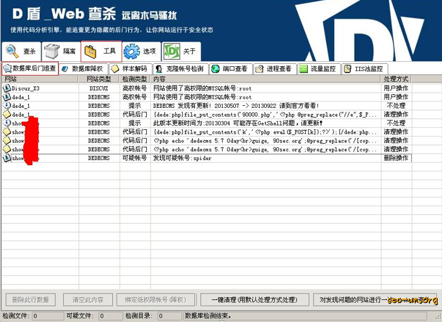Open the 关于 about tab

click(181, 51)
